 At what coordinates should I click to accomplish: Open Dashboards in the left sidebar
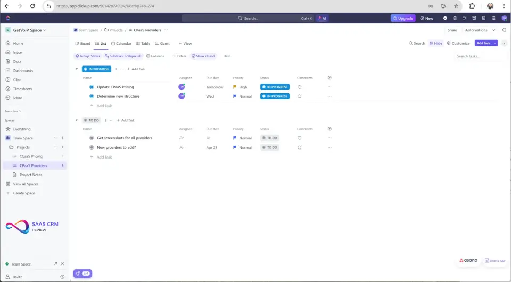coord(22,70)
